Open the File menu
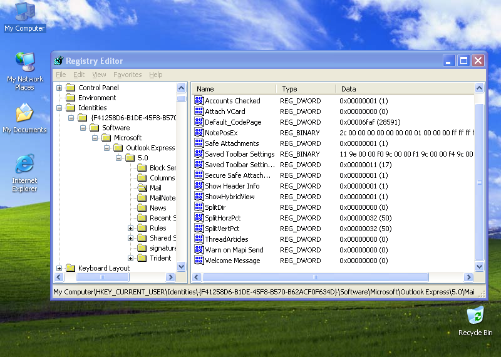501x357 pixels. click(61, 75)
